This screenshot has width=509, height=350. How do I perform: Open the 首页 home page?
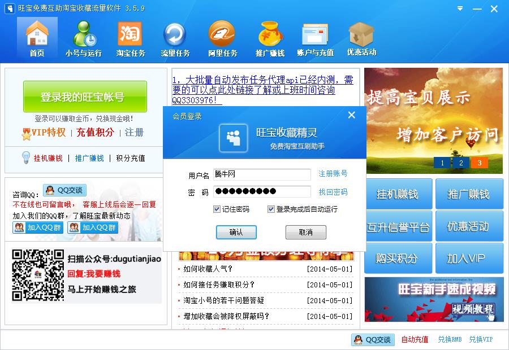tap(37, 38)
